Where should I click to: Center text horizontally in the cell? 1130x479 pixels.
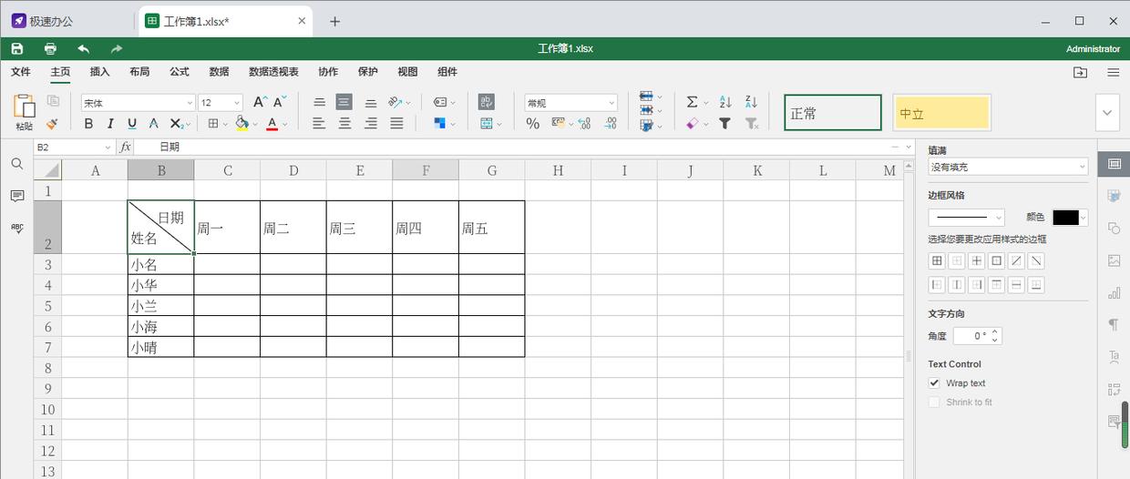click(x=344, y=123)
